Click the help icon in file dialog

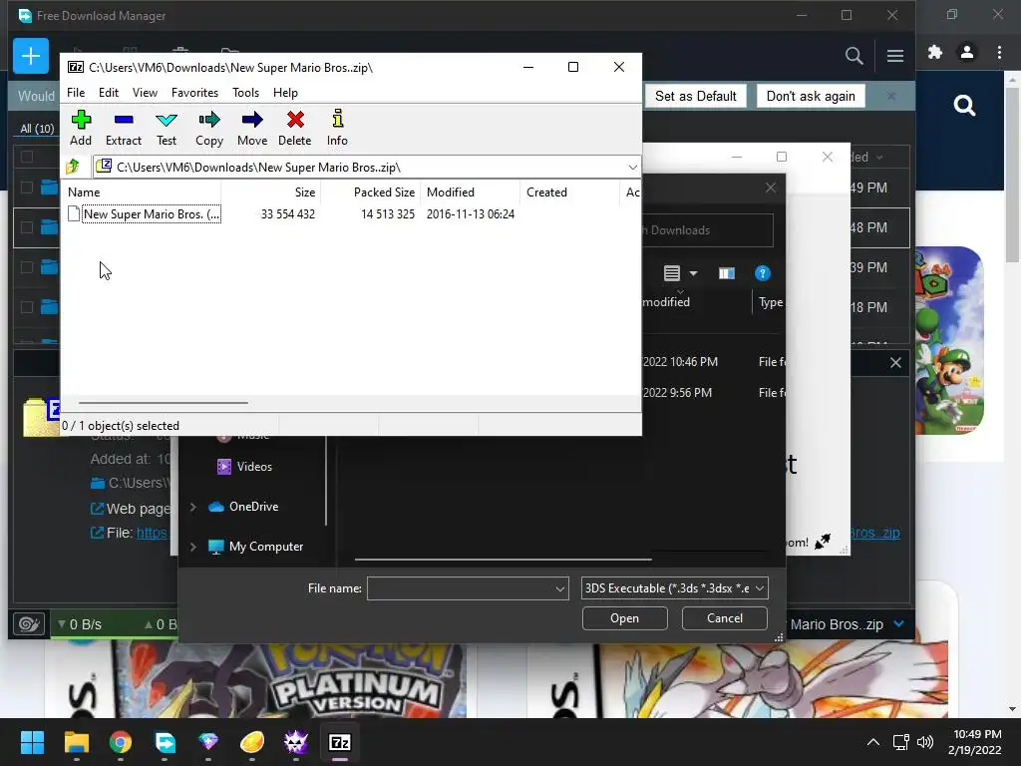click(762, 273)
